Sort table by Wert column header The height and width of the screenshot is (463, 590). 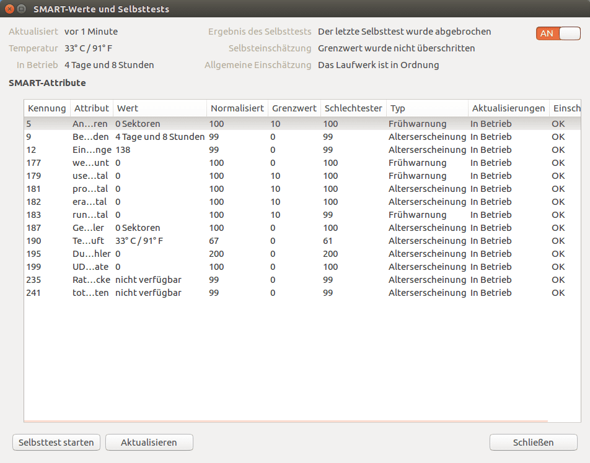click(x=159, y=108)
